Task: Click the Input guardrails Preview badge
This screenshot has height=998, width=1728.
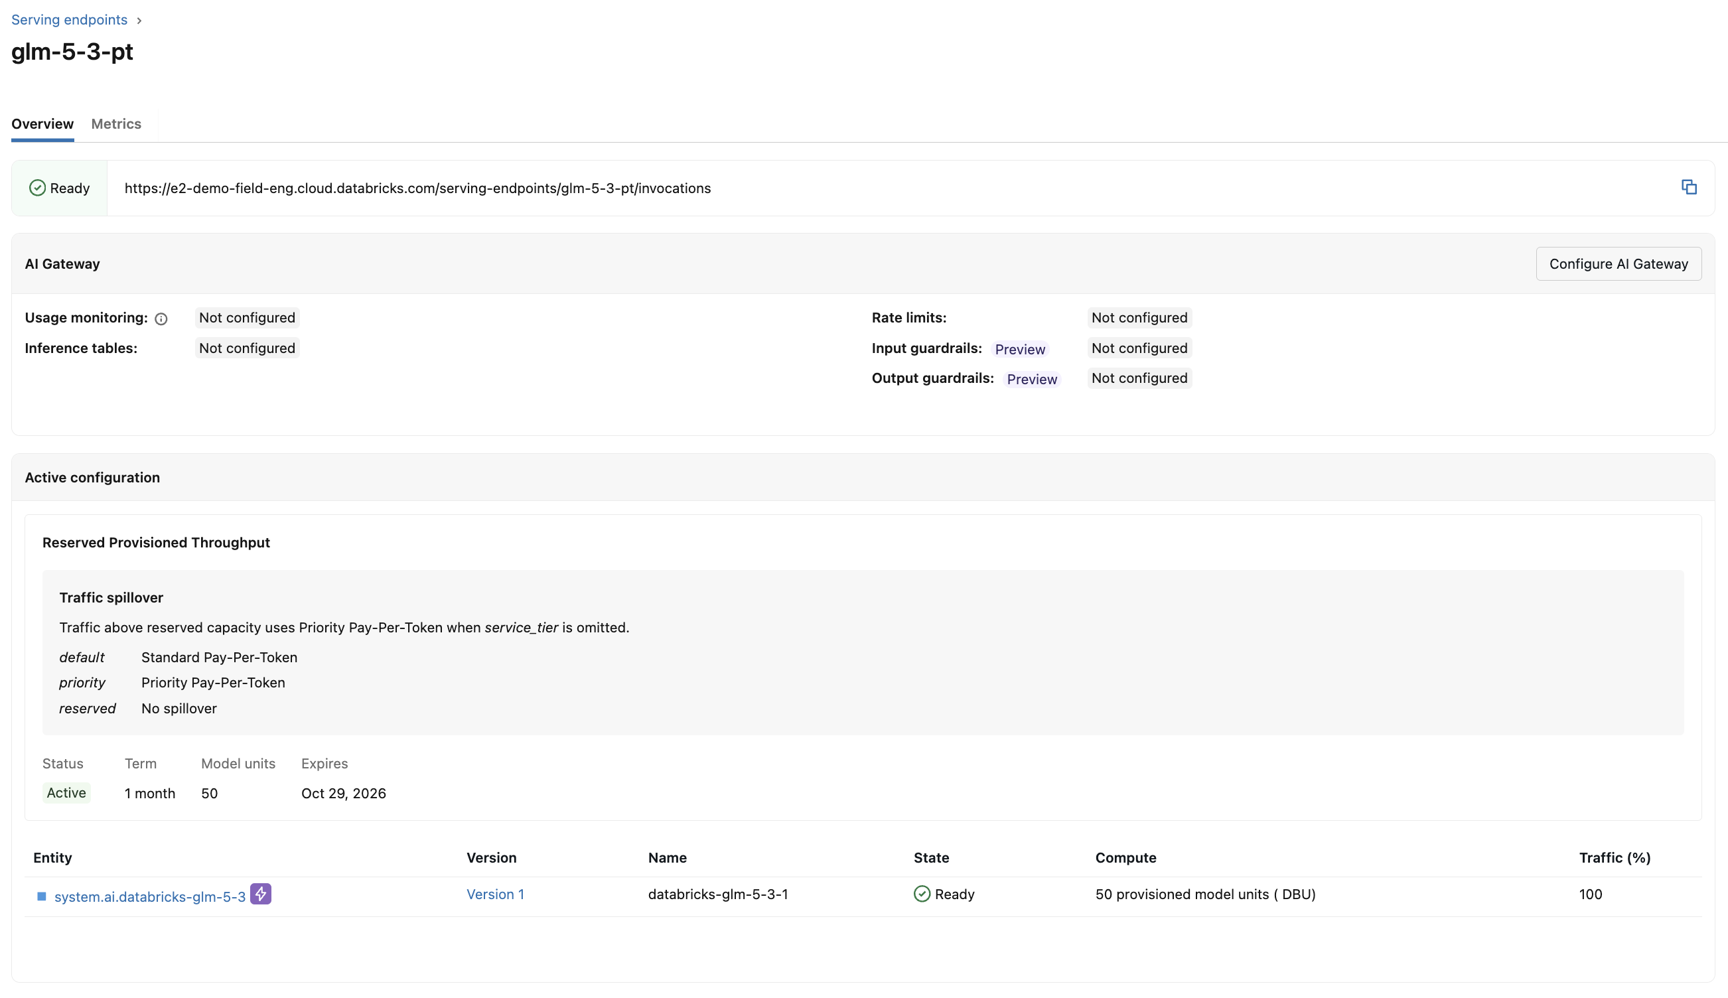Action: pos(1020,349)
